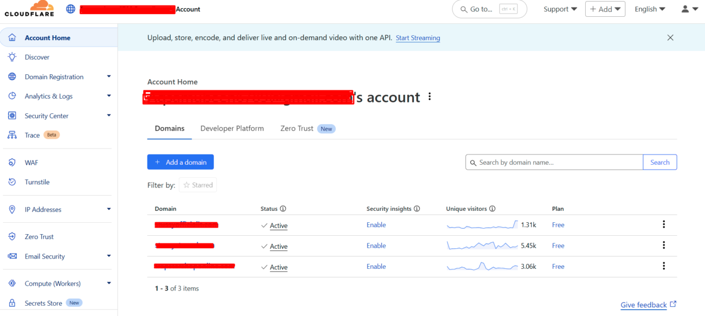Click the info icon beside Security insights
The width and height of the screenshot is (705, 316).
[x=416, y=209]
